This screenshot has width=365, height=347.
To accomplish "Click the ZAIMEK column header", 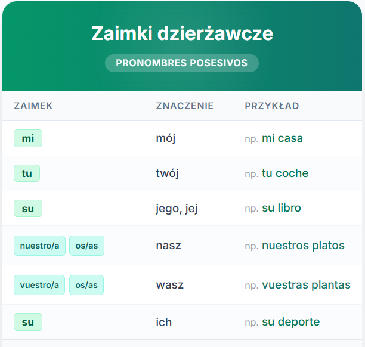I will click(33, 106).
